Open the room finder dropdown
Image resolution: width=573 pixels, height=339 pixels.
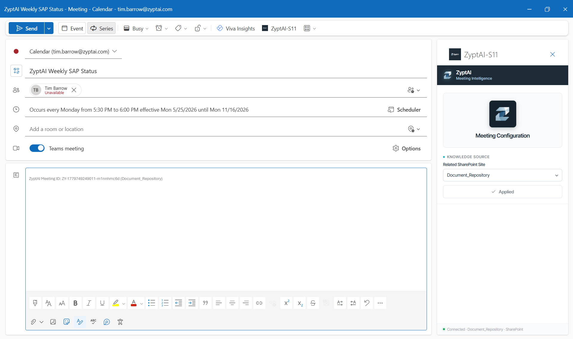click(414, 129)
